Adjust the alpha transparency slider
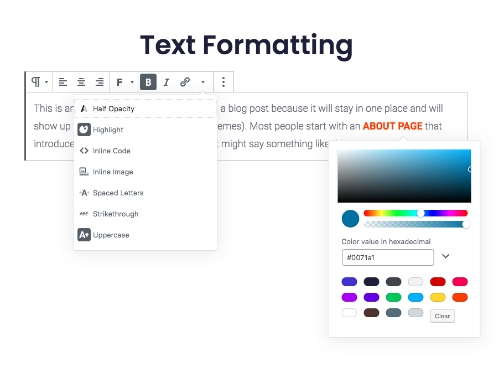The image size is (504, 372). tap(415, 224)
